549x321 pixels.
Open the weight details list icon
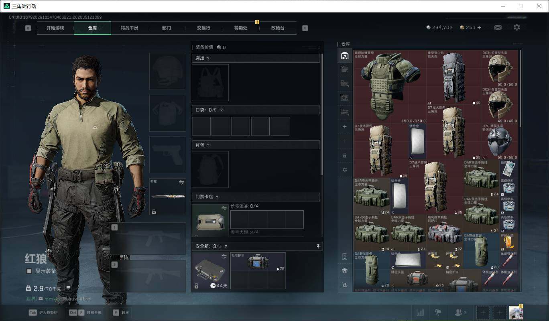pyautogui.click(x=68, y=288)
